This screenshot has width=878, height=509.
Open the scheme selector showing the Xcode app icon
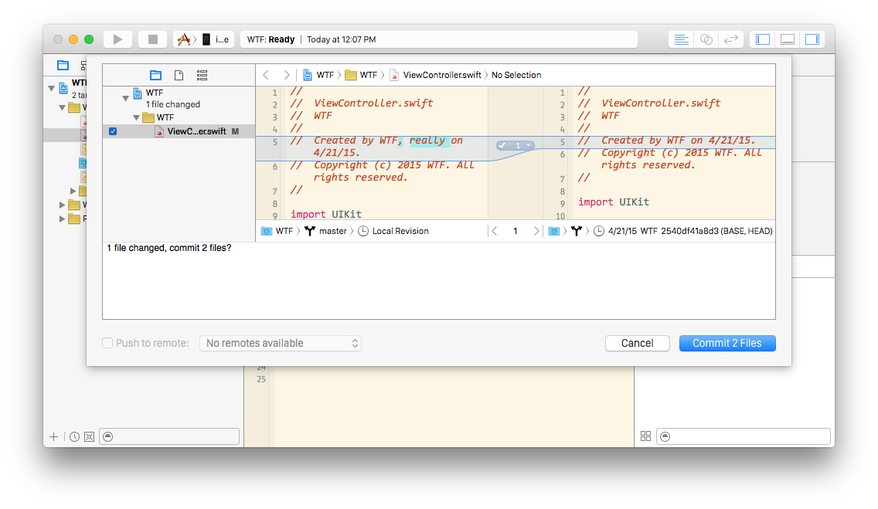[x=184, y=39]
